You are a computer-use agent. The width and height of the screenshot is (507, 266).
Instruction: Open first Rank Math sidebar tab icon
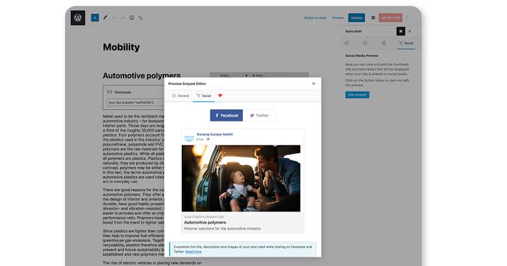(346, 43)
